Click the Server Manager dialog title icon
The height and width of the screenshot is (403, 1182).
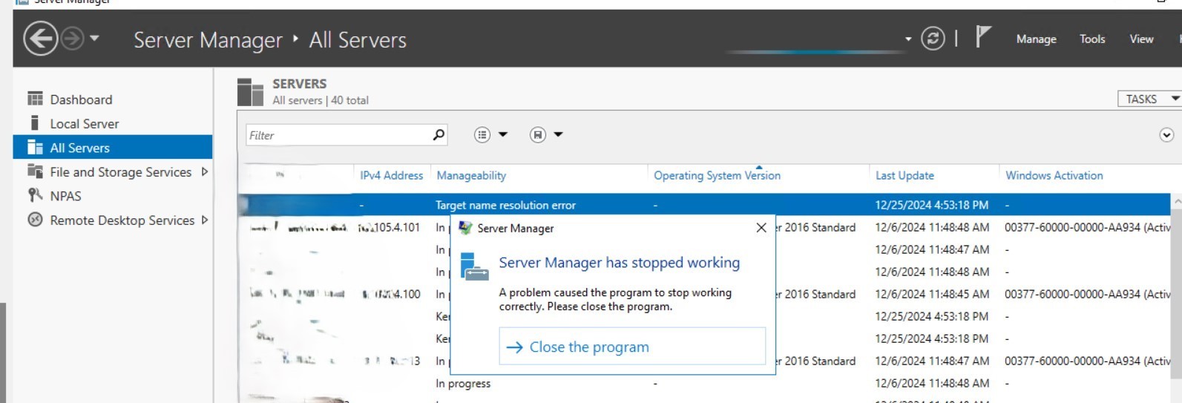(x=465, y=228)
